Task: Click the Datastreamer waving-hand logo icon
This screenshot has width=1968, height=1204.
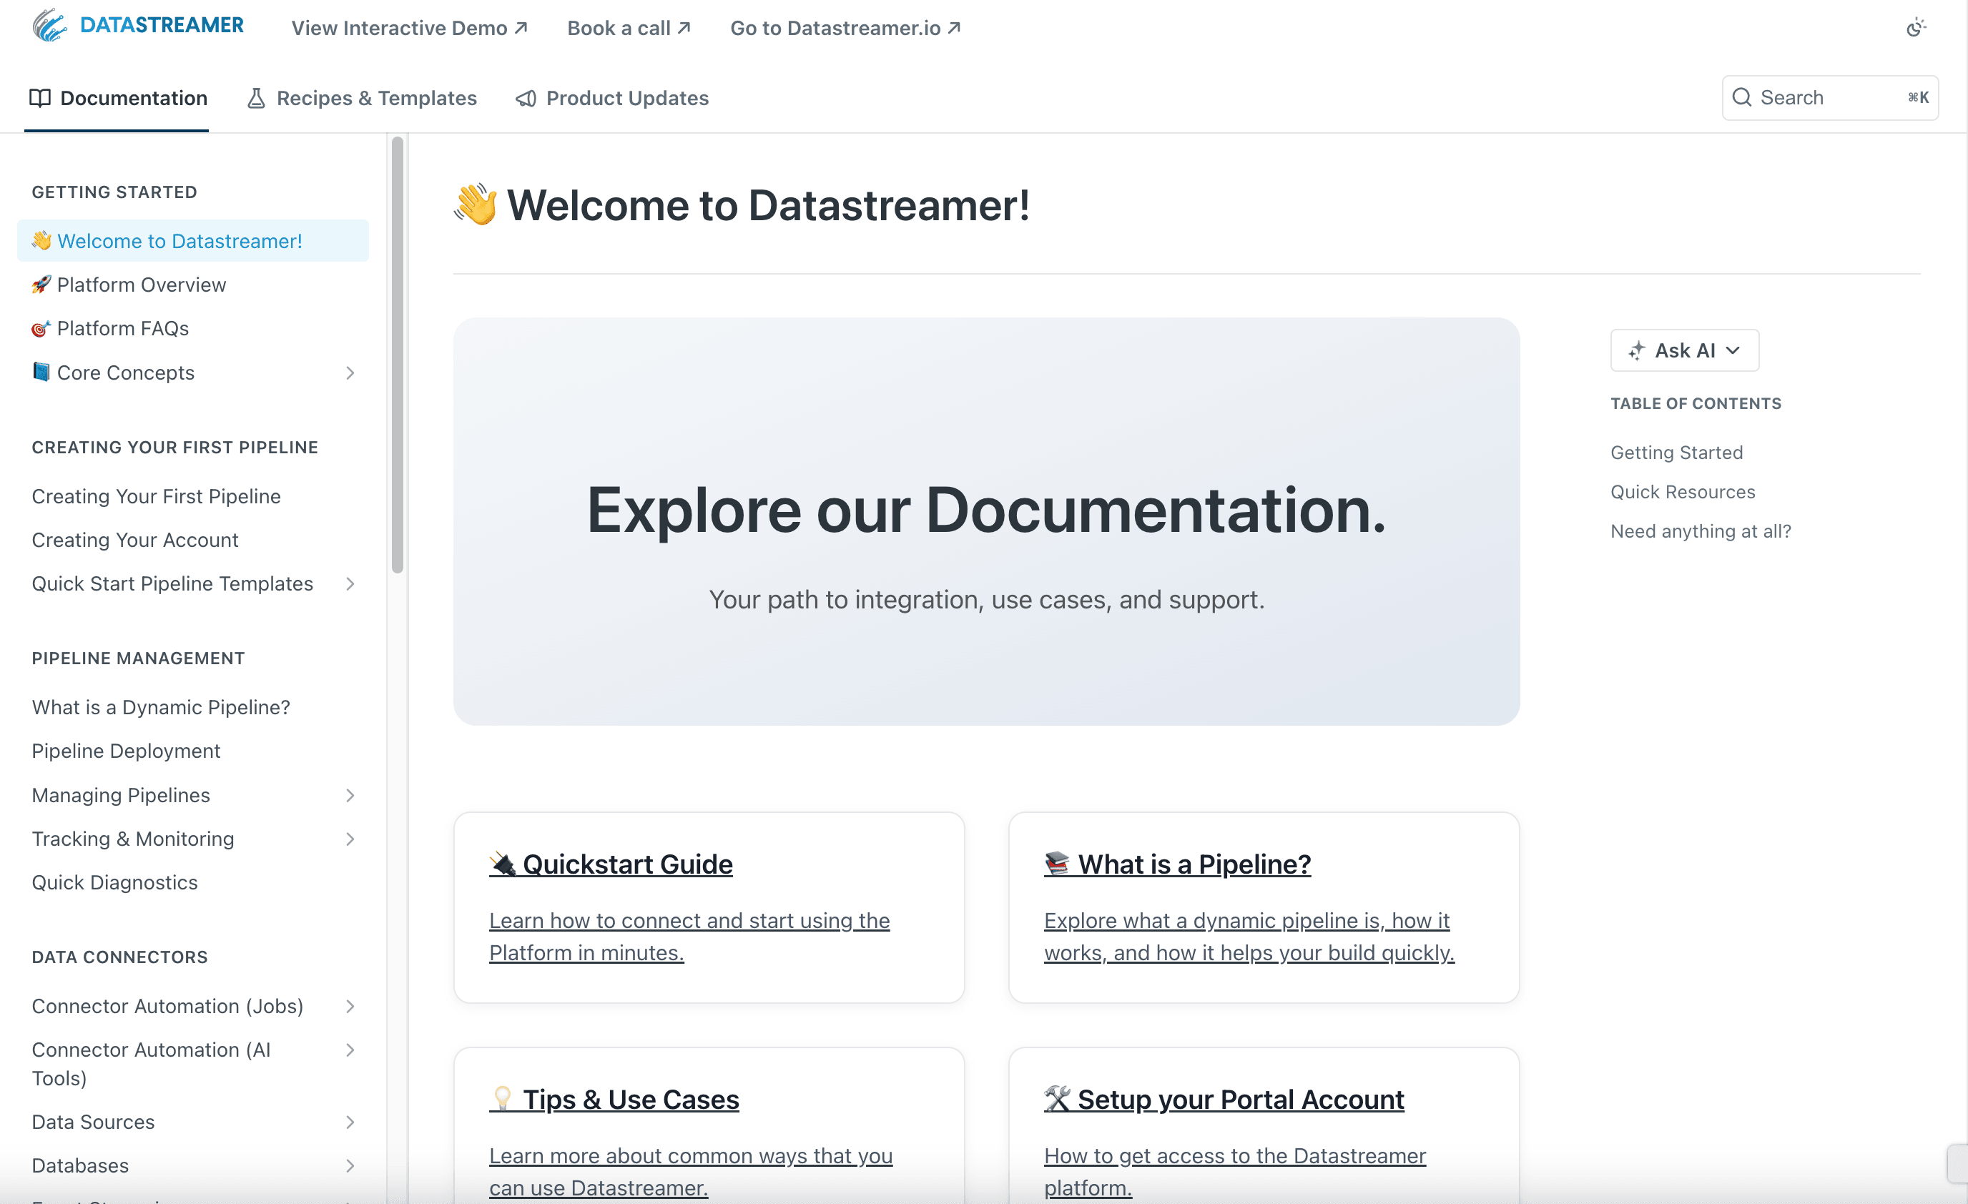Action: coord(48,26)
